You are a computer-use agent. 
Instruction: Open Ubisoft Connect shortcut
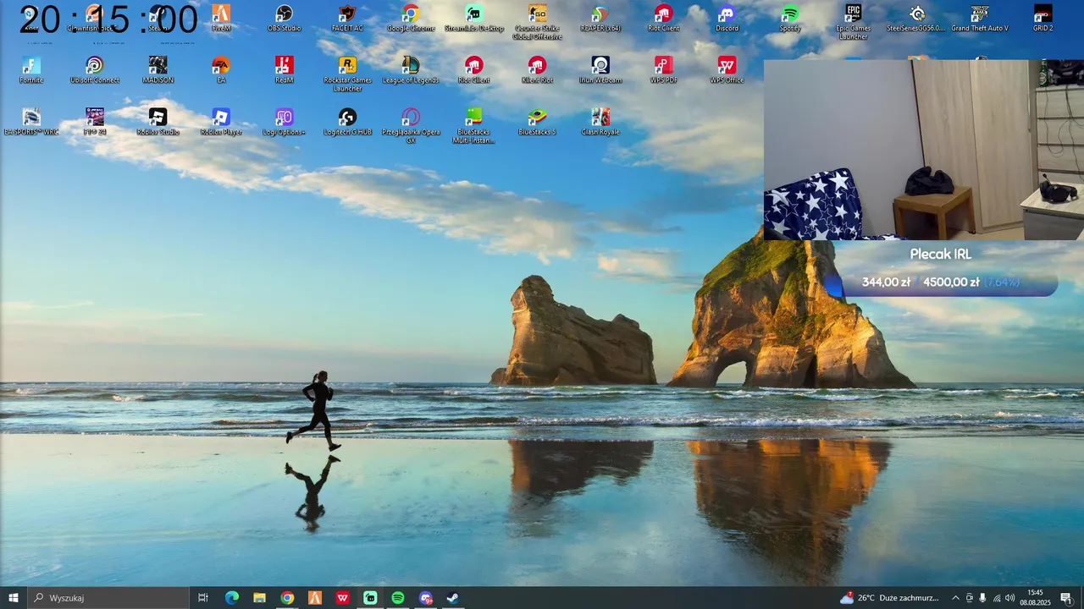pyautogui.click(x=95, y=70)
